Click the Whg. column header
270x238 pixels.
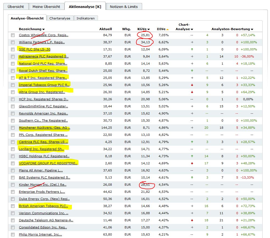tap(126, 29)
